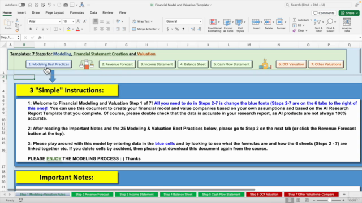
Task: Click the Format Painter brush icon
Action: tap(17, 30)
